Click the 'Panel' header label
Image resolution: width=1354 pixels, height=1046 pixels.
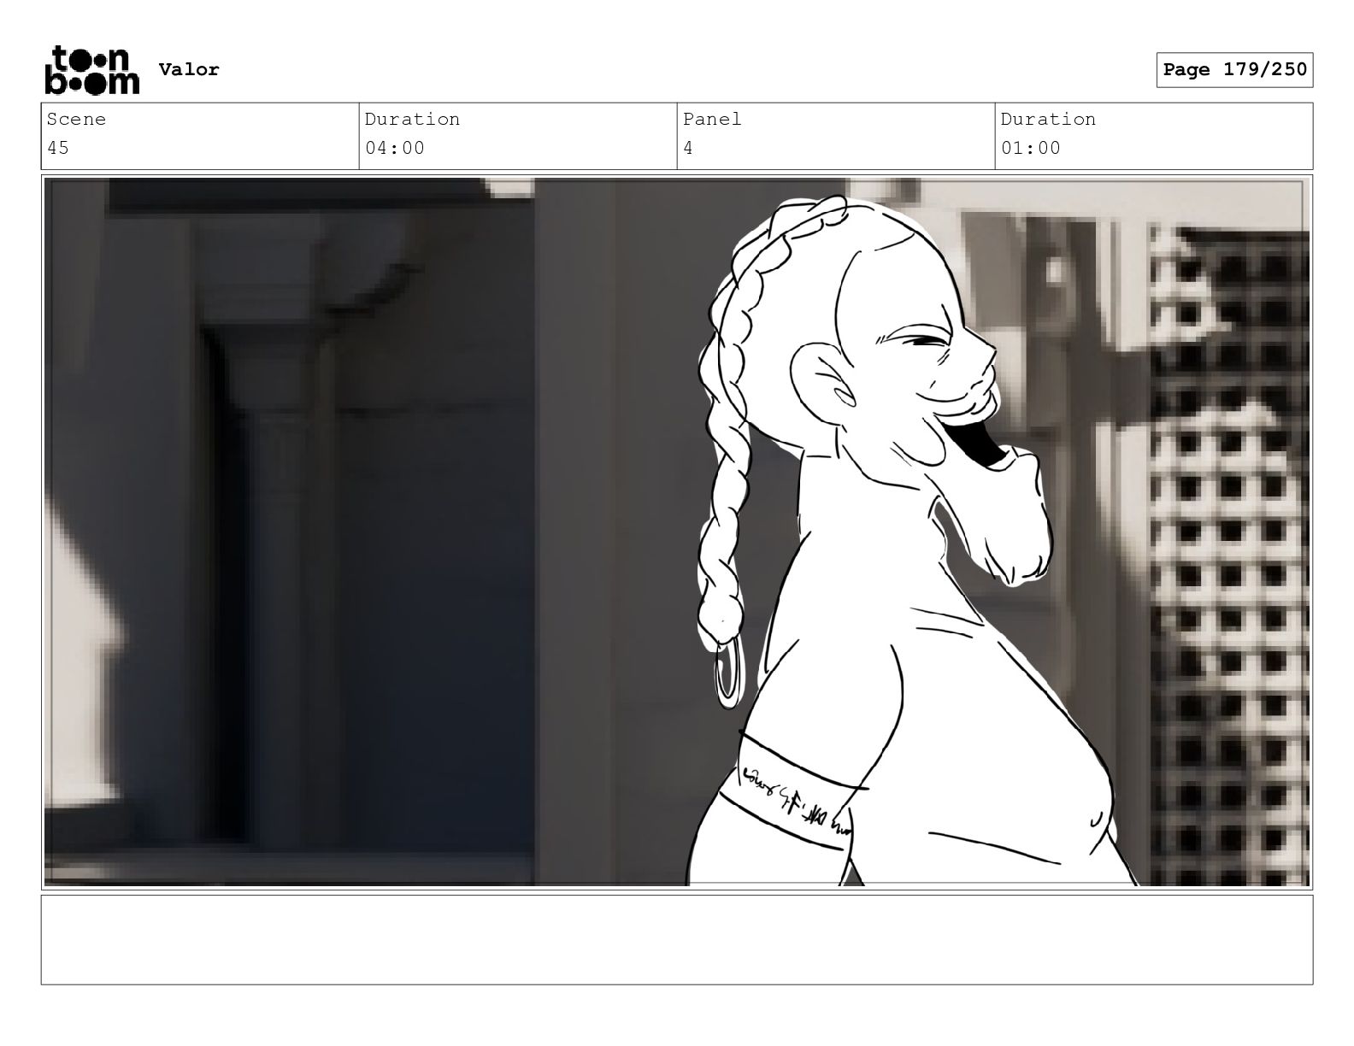click(x=712, y=119)
